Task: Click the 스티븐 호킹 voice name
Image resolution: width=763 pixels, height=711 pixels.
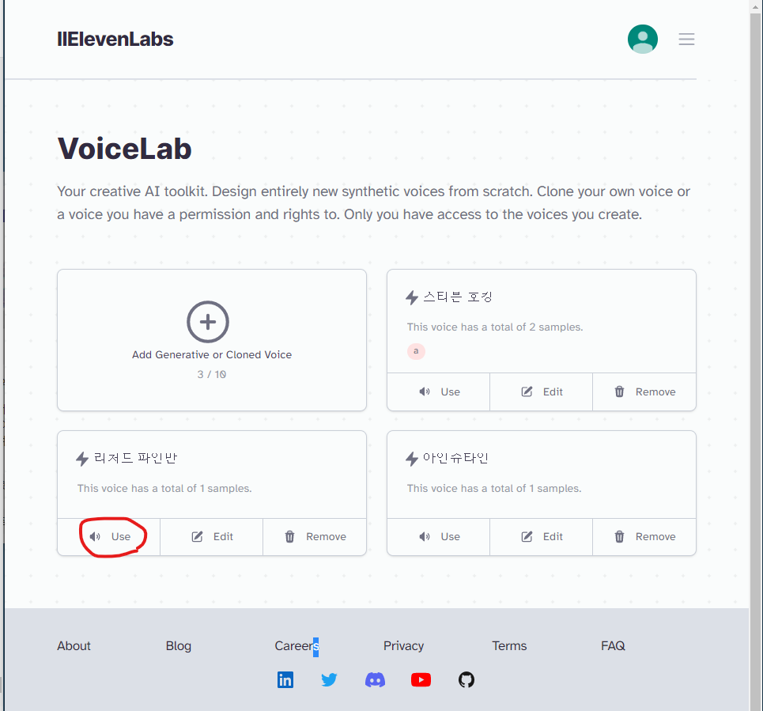Action: pos(458,297)
